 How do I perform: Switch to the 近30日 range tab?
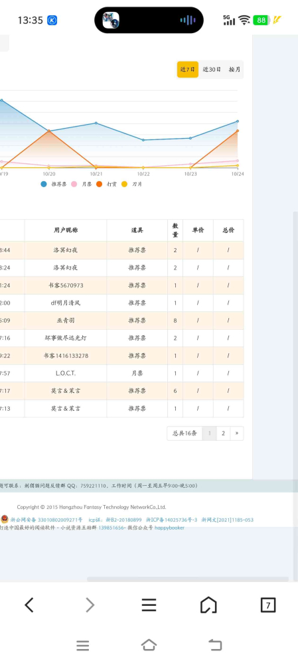pyautogui.click(x=212, y=69)
